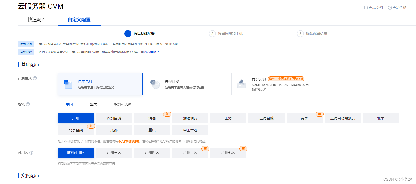The height and width of the screenshot is (184, 416).
Task: Click the help icon next to 可用区
Action: [x=31, y=153]
